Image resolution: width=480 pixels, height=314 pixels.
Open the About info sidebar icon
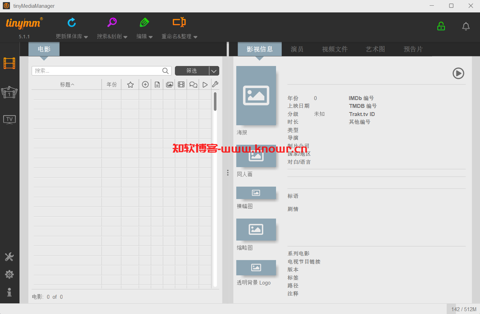tap(9, 292)
